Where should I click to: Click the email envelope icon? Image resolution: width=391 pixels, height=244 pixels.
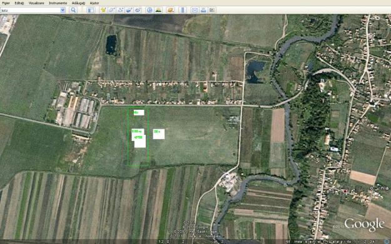[195, 10]
